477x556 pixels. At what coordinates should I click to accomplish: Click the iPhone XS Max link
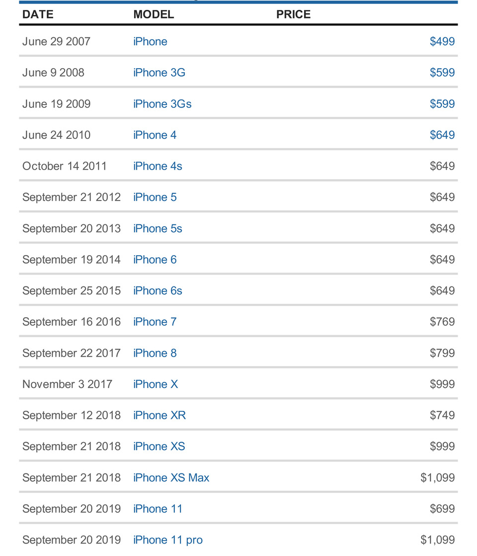pyautogui.click(x=171, y=478)
